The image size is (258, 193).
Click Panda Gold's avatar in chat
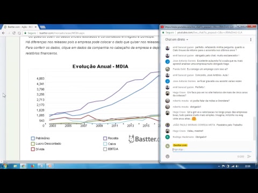tap(168, 69)
